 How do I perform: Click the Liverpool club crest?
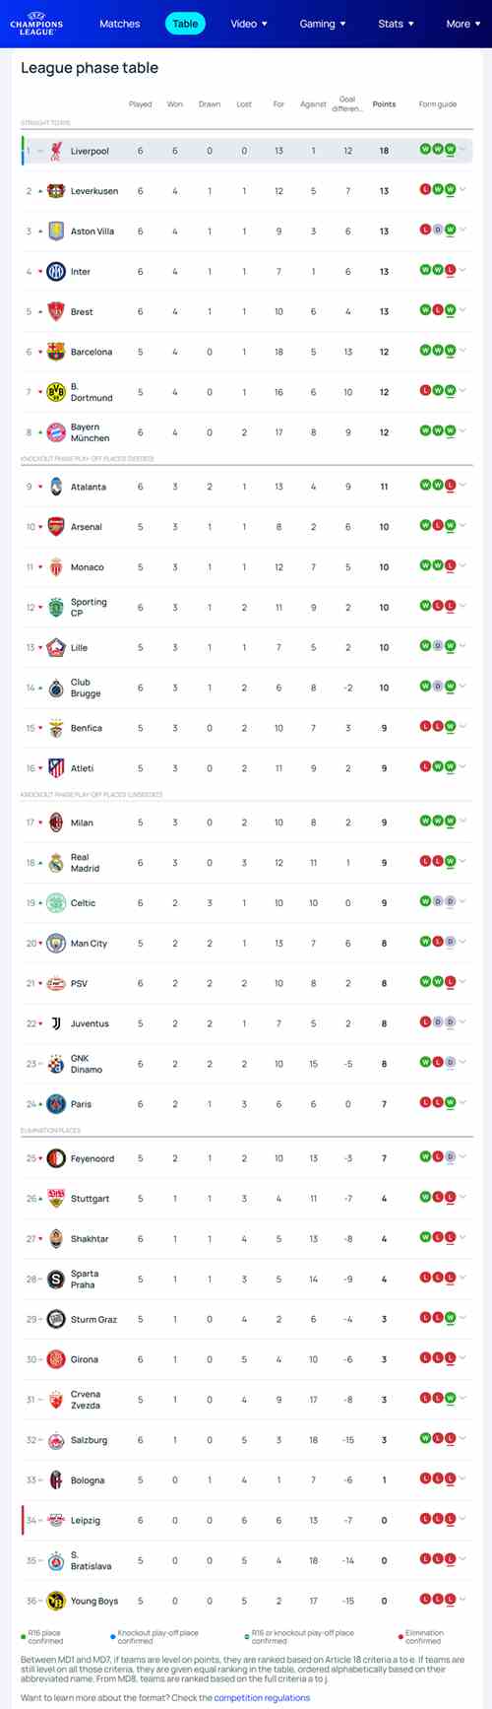click(56, 151)
